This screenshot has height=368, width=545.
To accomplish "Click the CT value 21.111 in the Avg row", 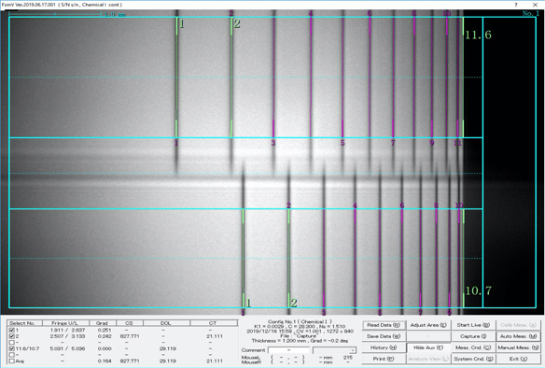I will (x=215, y=361).
